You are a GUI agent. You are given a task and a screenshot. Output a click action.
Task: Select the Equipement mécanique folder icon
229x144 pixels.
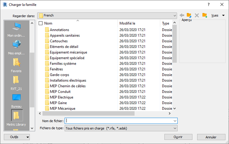(47, 52)
